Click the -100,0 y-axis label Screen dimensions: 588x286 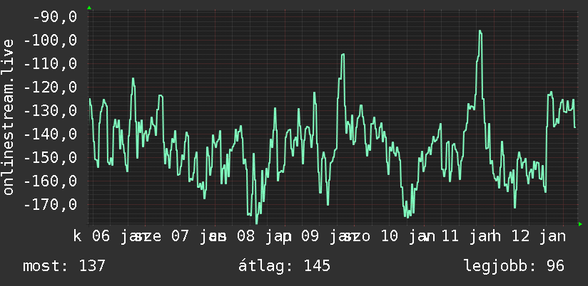pyautogui.click(x=51, y=41)
